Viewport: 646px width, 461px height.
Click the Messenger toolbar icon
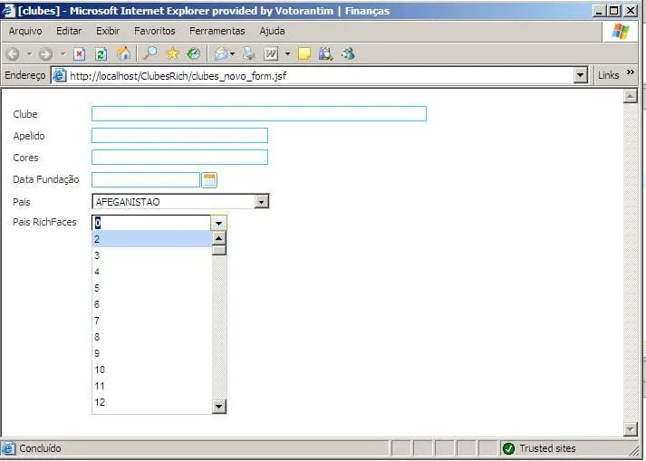coord(348,53)
